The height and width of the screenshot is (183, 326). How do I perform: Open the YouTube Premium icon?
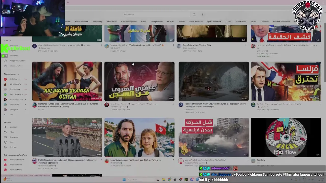point(5,160)
